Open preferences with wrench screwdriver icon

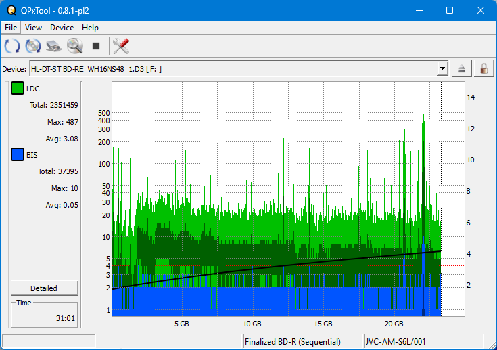point(121,46)
